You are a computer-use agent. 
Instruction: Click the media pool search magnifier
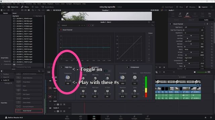click(x=33, y=10)
